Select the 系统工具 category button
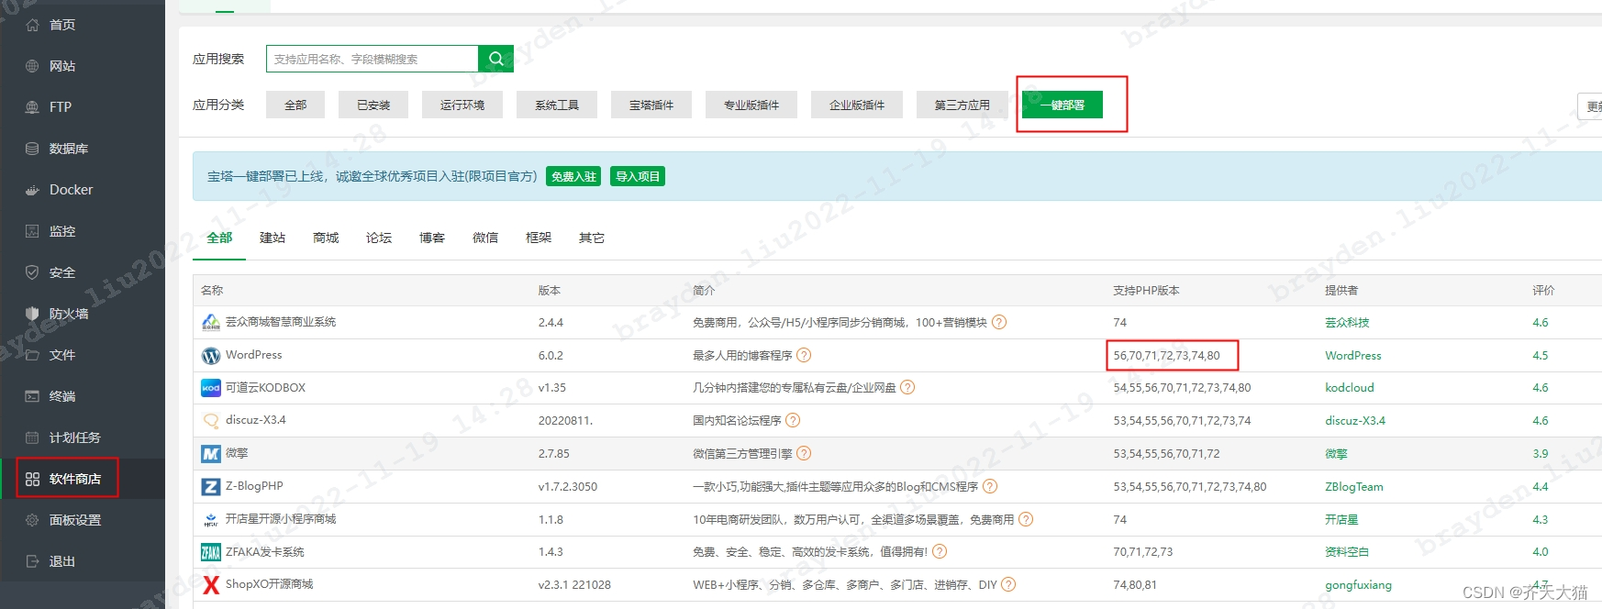Viewport: 1602px width, 609px height. pos(557,105)
